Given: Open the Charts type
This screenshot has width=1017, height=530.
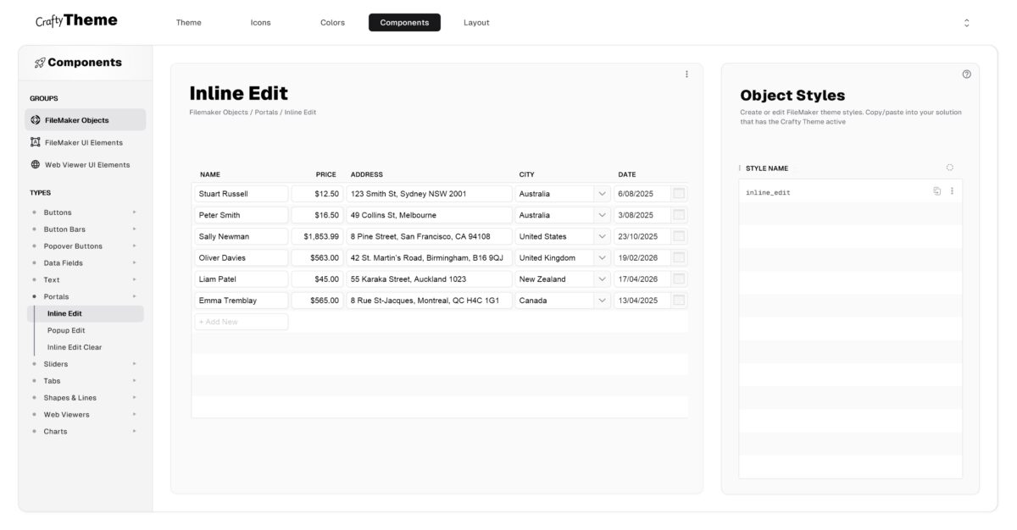Looking at the screenshot, I should coord(55,432).
